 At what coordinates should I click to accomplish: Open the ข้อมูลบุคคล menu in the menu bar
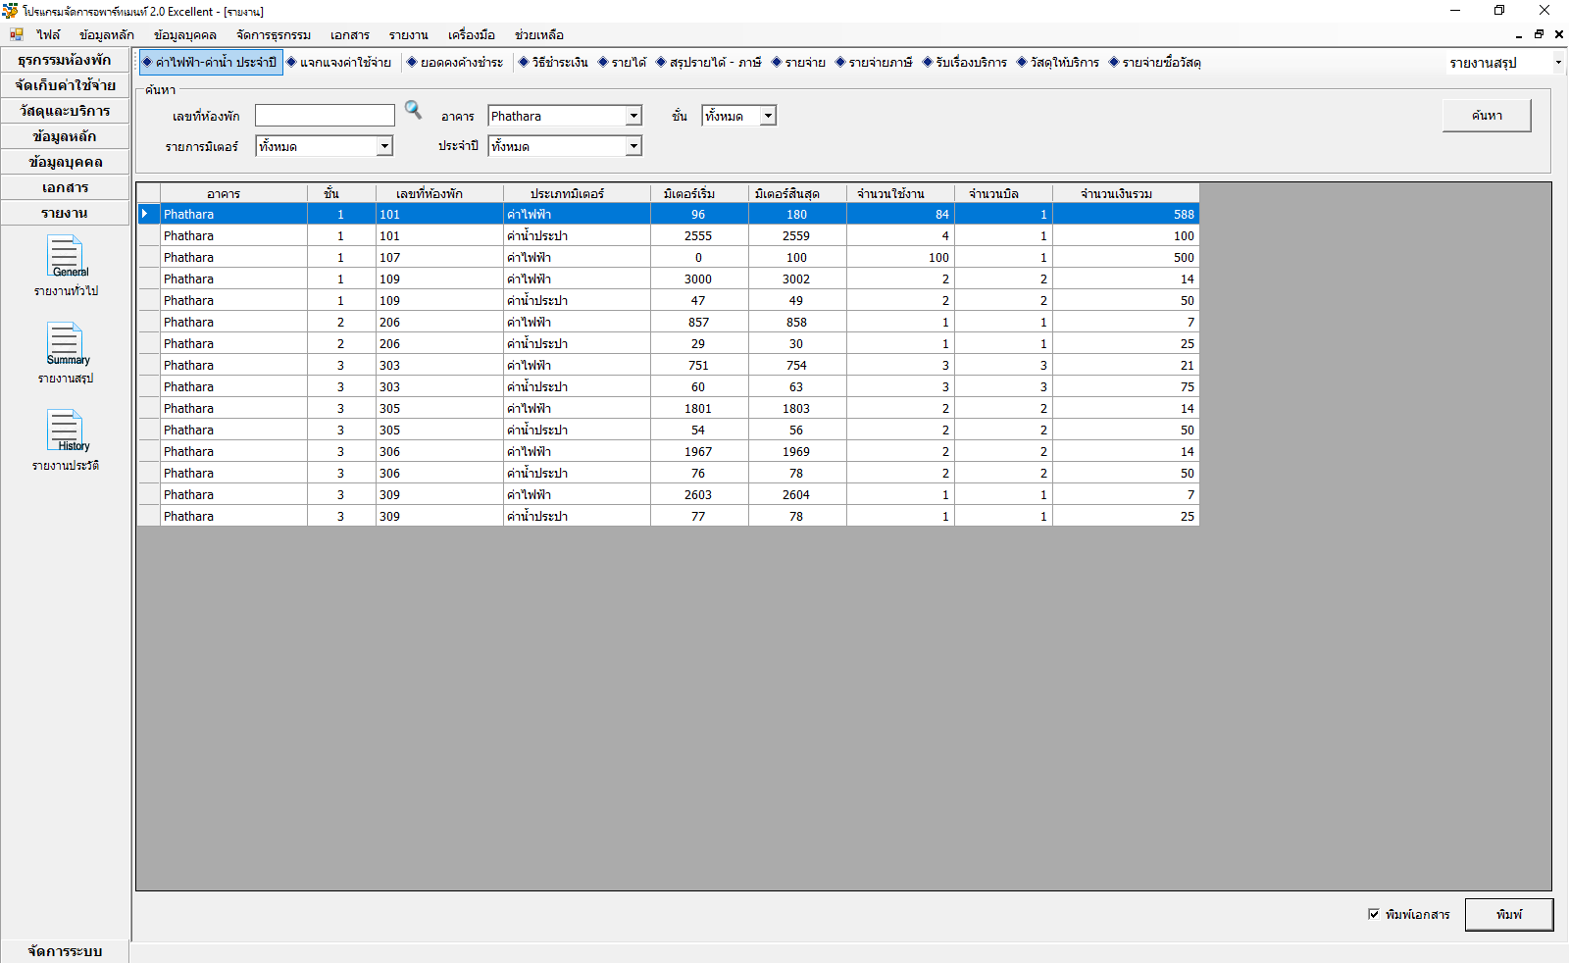coord(185,34)
